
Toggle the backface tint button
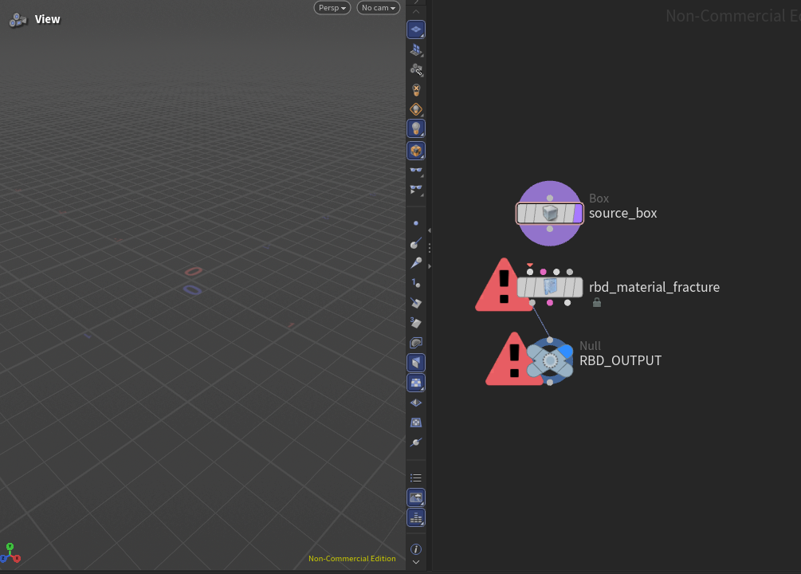tap(416, 363)
